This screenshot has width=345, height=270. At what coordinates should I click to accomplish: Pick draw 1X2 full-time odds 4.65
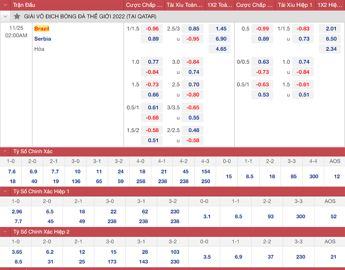click(220, 49)
